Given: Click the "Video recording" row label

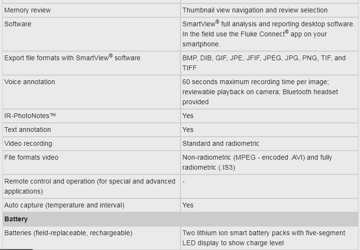Looking at the screenshot, I should point(28,143).
